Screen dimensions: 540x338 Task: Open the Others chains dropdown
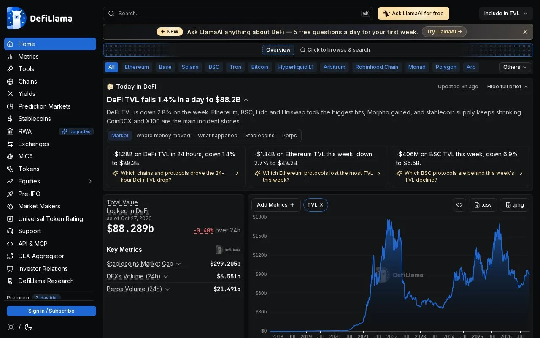pyautogui.click(x=515, y=67)
